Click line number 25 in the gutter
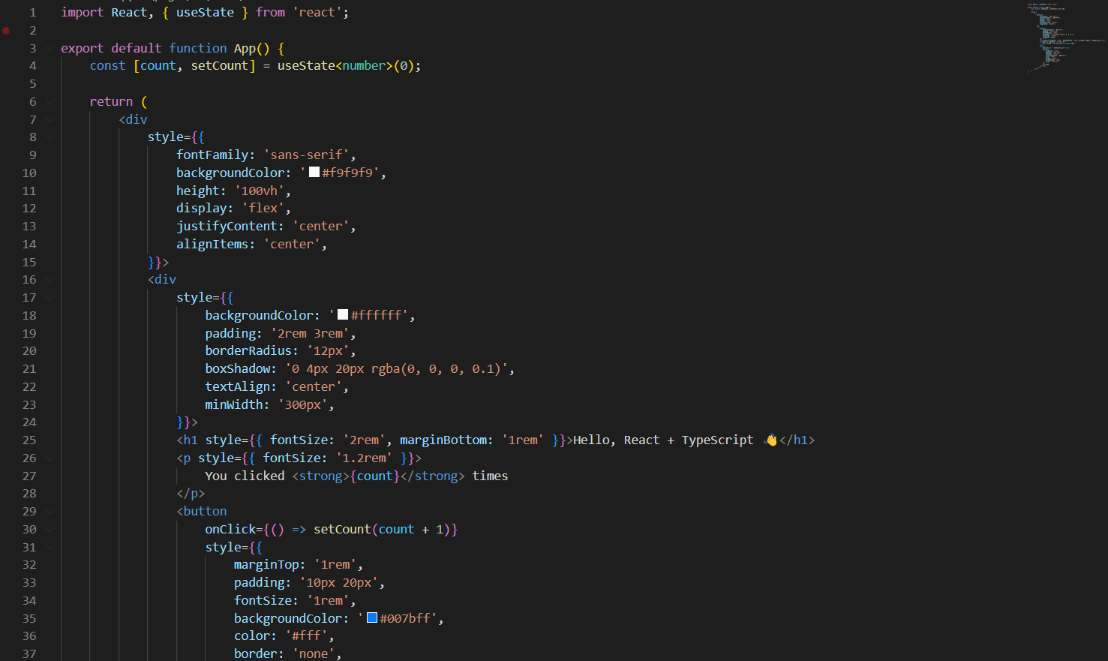The width and height of the screenshot is (1108, 661). pyautogui.click(x=29, y=440)
